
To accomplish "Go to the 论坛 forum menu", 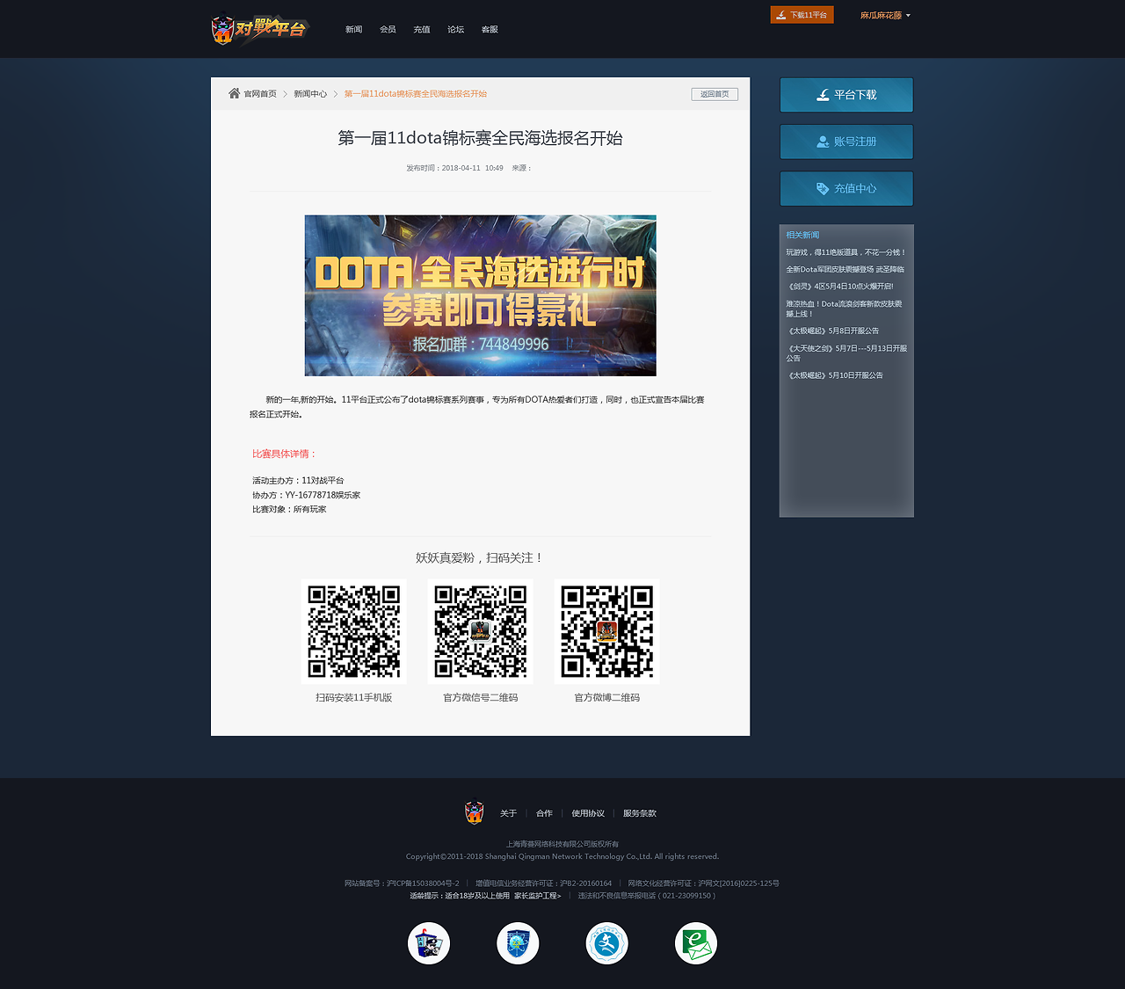I will coord(455,30).
